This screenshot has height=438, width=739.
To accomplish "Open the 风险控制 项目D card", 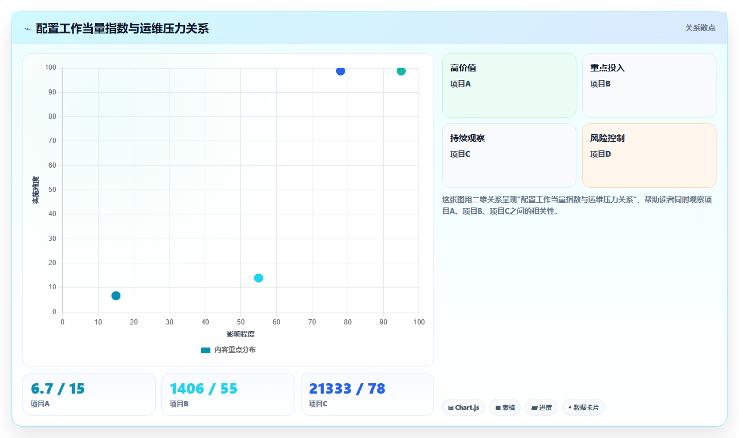I will (649, 156).
